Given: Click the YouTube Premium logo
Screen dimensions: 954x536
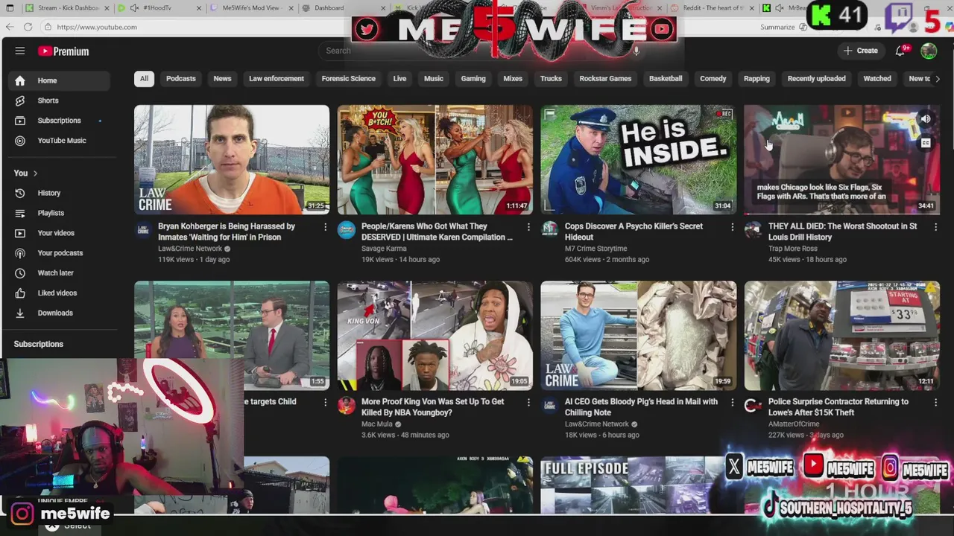Looking at the screenshot, I should point(63,51).
